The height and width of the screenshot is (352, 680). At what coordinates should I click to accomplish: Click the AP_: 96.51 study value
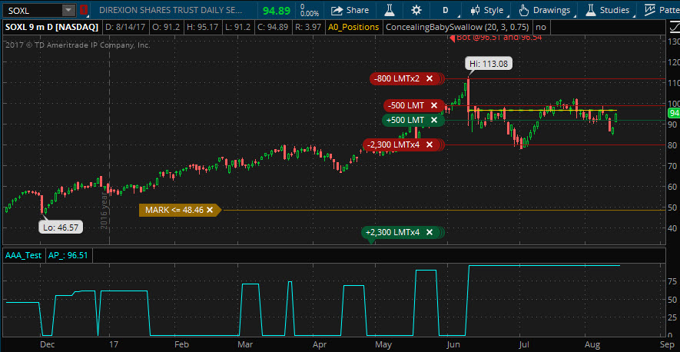(68, 255)
